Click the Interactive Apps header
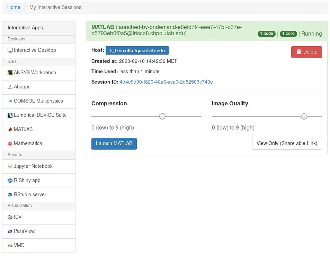Screen dimensions: 330x257 39,28
